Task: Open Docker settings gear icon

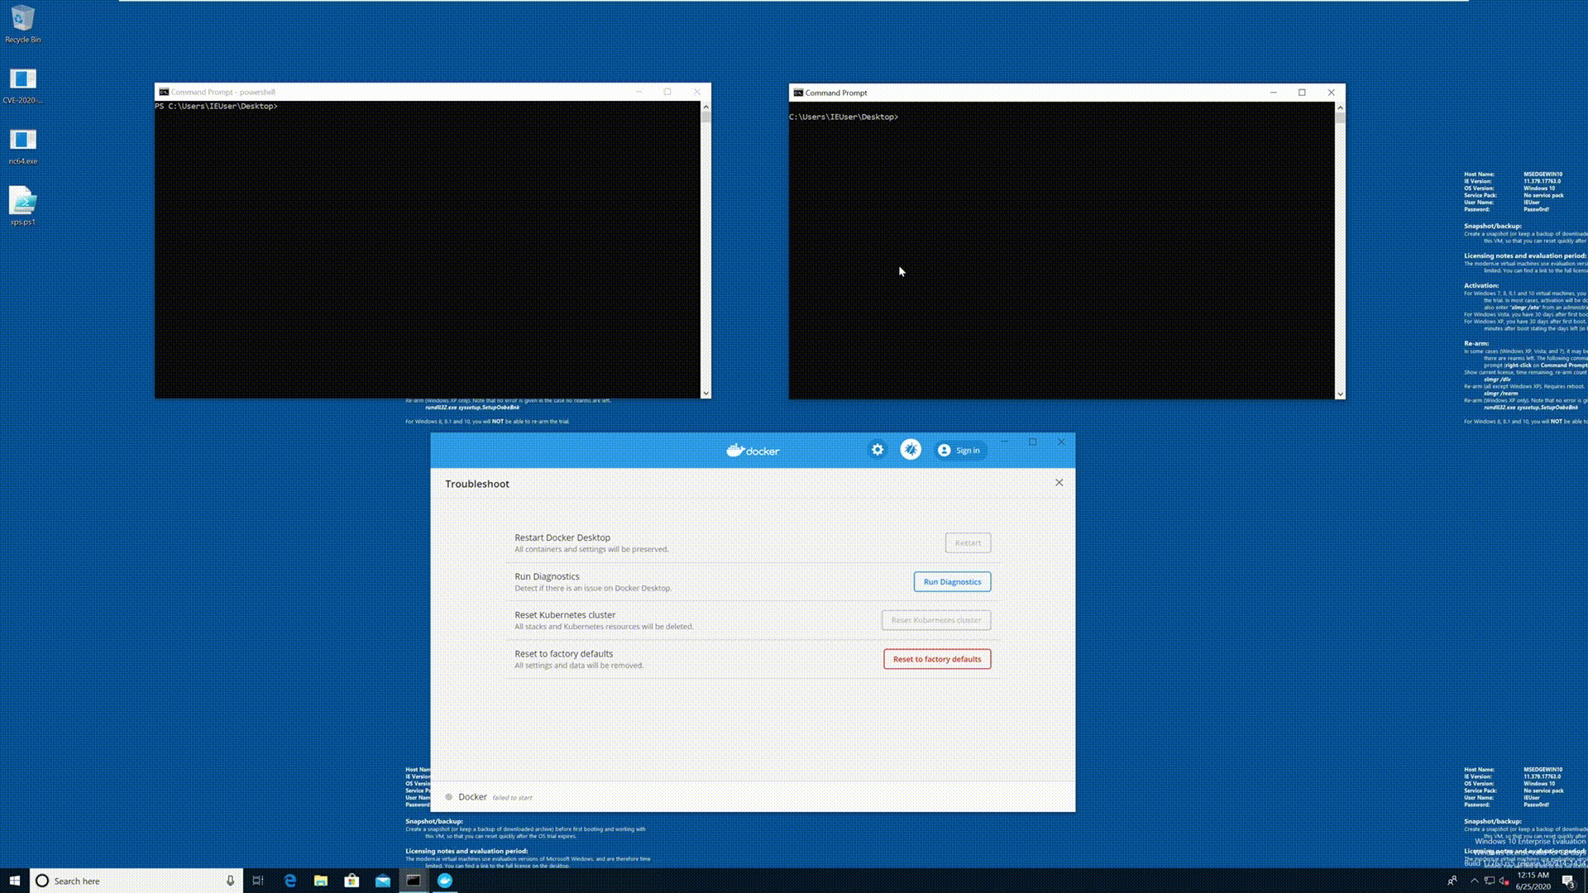Action: coord(878,450)
